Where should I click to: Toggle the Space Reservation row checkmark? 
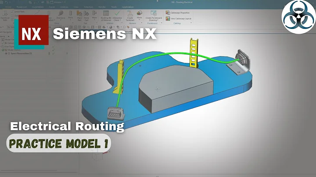53,53
